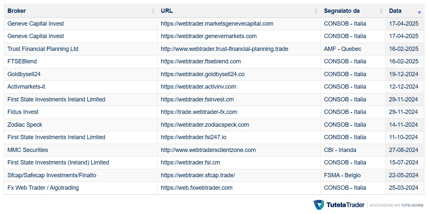Select URL webtrader.sfcap.trade/
The width and height of the screenshot is (429, 214).
tap(198, 175)
